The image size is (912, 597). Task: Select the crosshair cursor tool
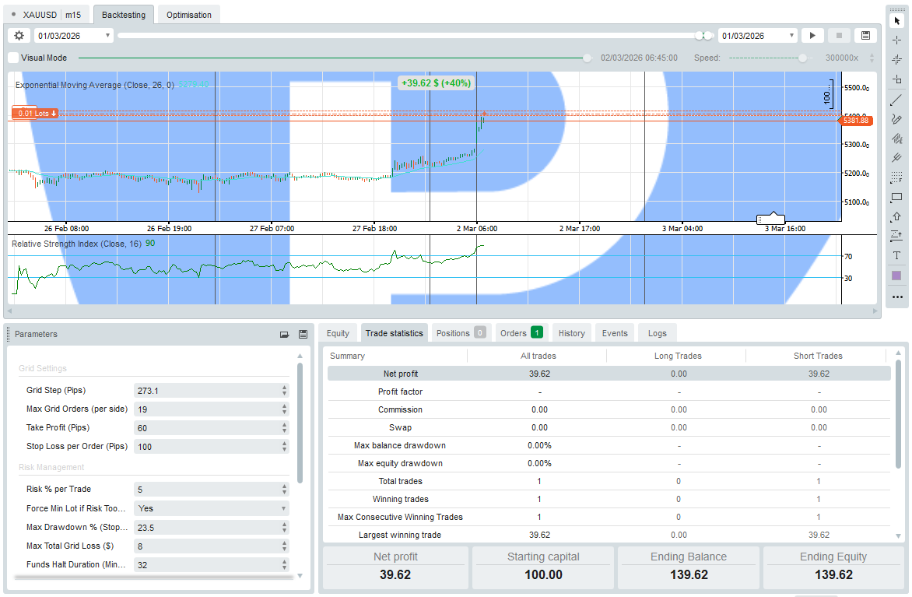(x=896, y=40)
